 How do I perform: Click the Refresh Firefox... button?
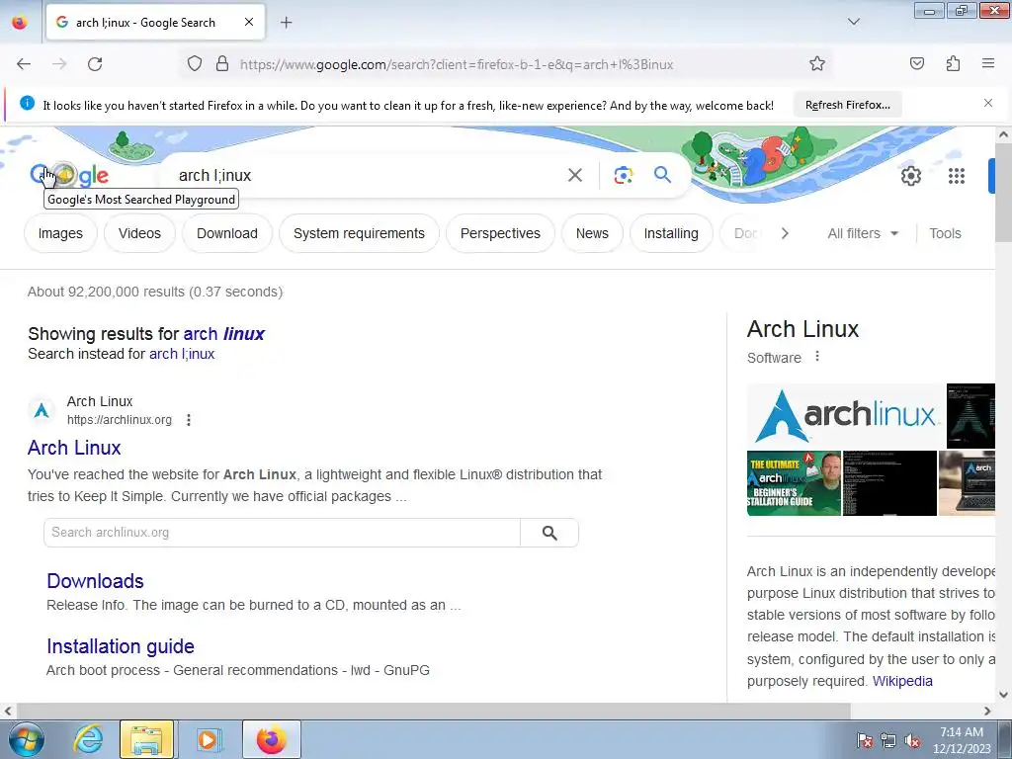pyautogui.click(x=847, y=105)
